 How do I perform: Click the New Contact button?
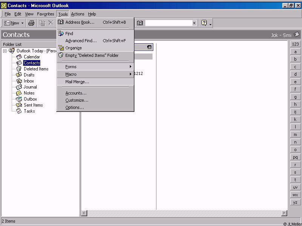[11, 23]
